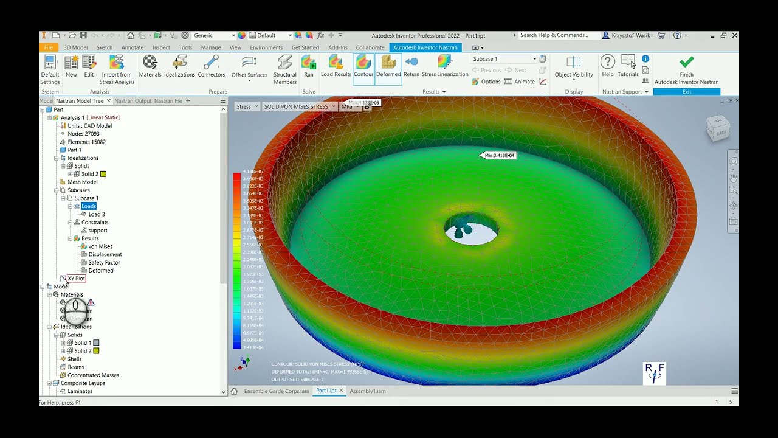This screenshot has height=438, width=778.
Task: Open the SOLID VON MISES STRESS dropdown
Action: pos(299,106)
